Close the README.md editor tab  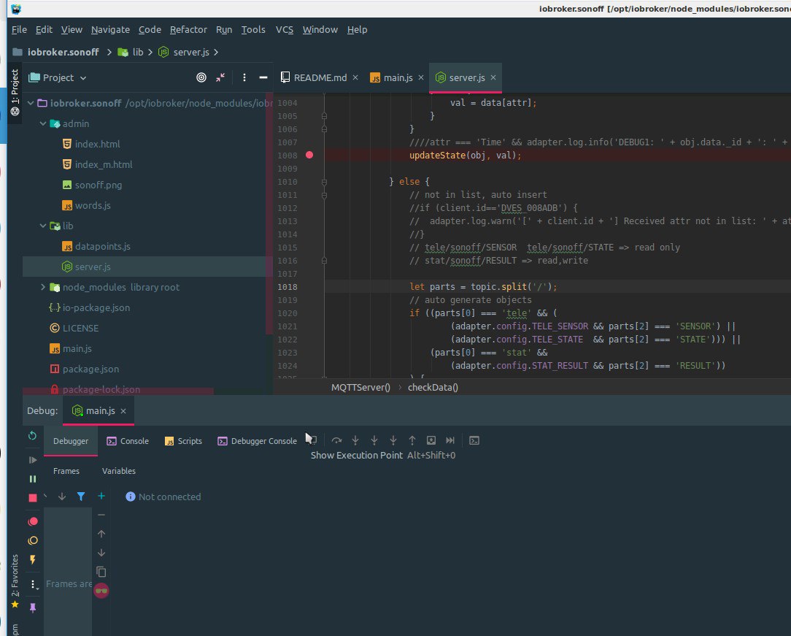355,77
